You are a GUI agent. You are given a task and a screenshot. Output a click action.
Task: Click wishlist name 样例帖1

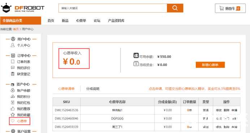coord(117,110)
